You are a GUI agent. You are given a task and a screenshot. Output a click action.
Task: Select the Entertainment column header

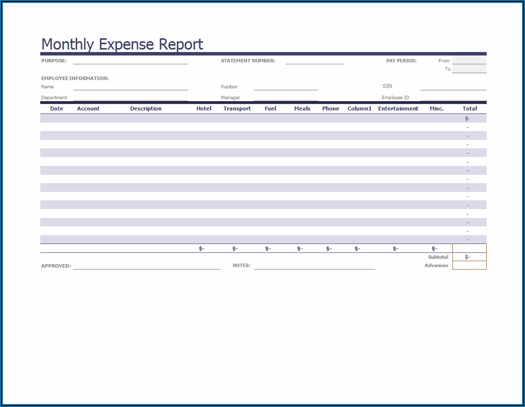click(x=398, y=109)
